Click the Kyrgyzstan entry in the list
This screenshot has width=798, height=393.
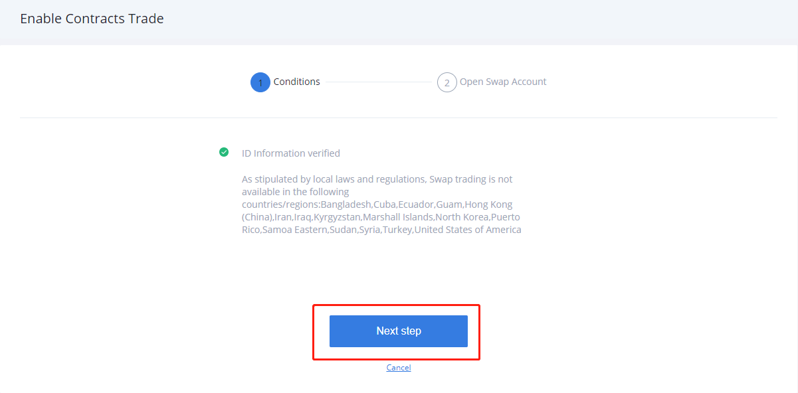click(337, 217)
